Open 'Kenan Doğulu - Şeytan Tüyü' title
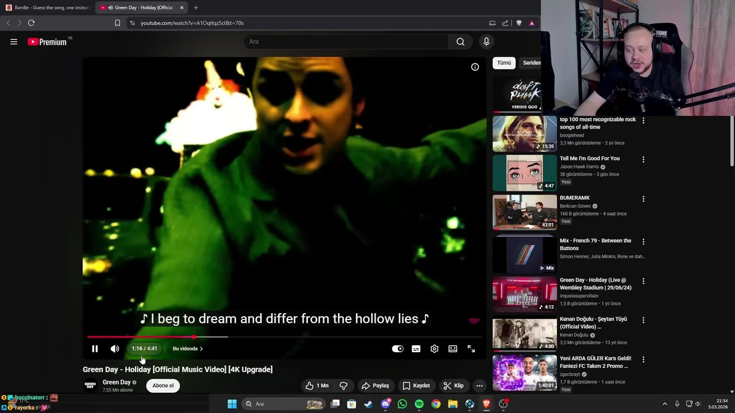735x413 pixels. (593, 323)
